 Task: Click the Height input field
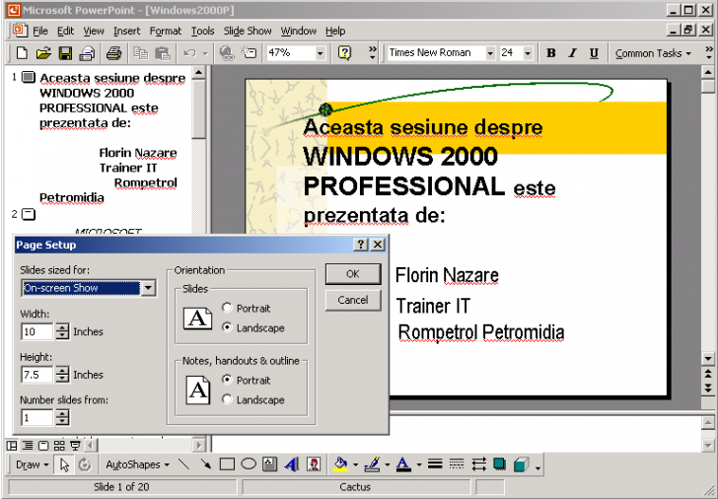(x=37, y=375)
